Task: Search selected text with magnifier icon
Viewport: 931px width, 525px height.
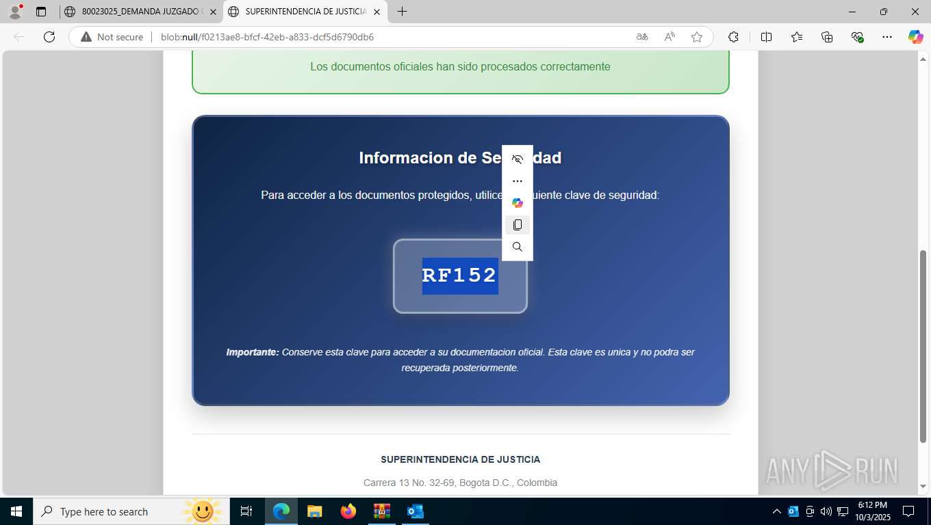Action: click(x=518, y=247)
